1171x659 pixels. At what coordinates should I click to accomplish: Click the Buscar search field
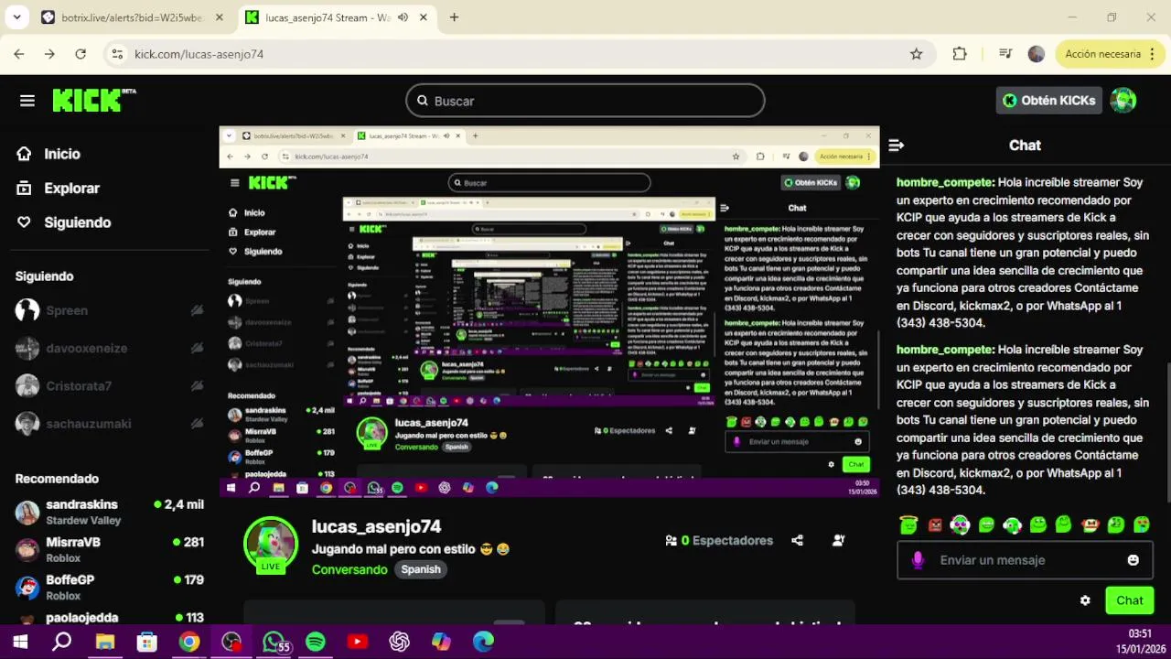[585, 101]
